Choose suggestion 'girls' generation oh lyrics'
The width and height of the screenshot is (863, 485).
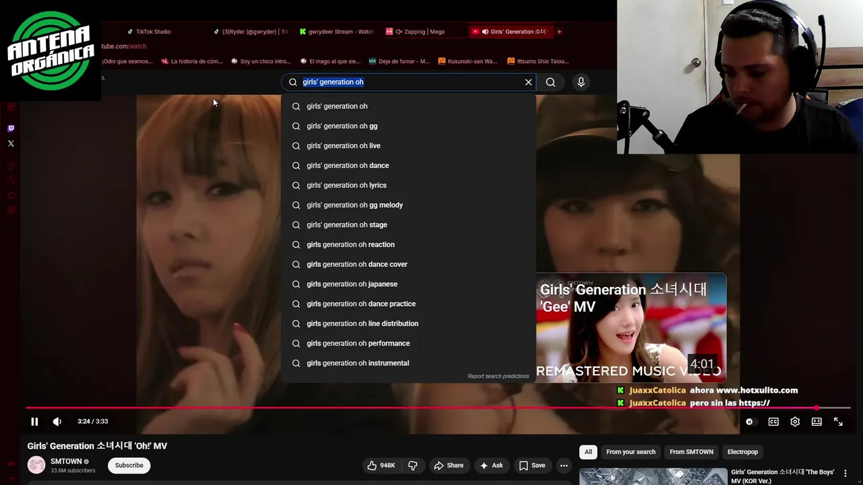(409, 185)
